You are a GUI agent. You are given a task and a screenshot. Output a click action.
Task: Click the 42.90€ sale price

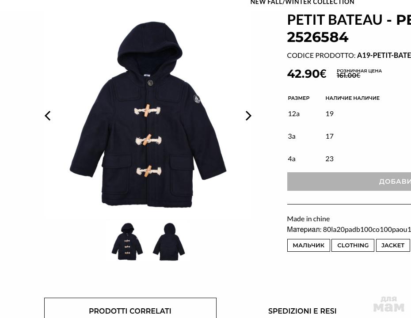tap(307, 74)
